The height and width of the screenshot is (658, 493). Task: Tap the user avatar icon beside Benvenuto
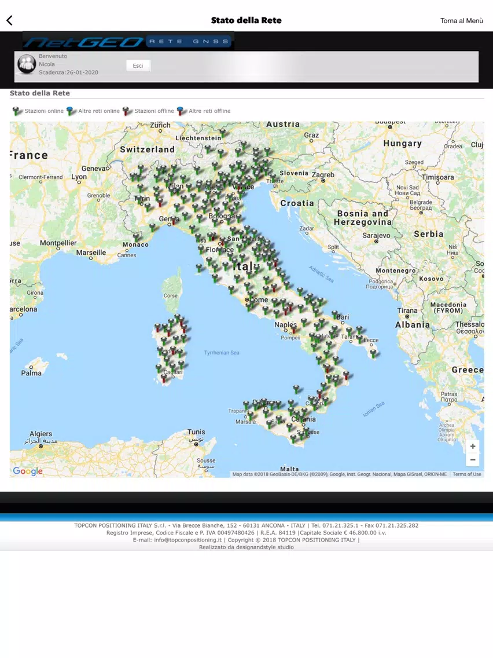(x=27, y=64)
